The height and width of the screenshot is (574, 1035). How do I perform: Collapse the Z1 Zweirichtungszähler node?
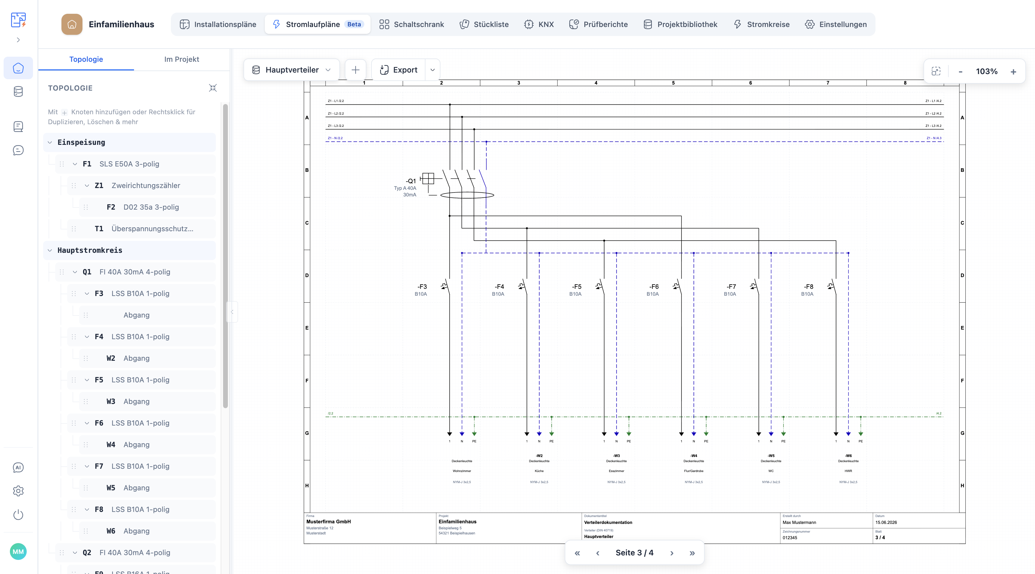tap(87, 186)
